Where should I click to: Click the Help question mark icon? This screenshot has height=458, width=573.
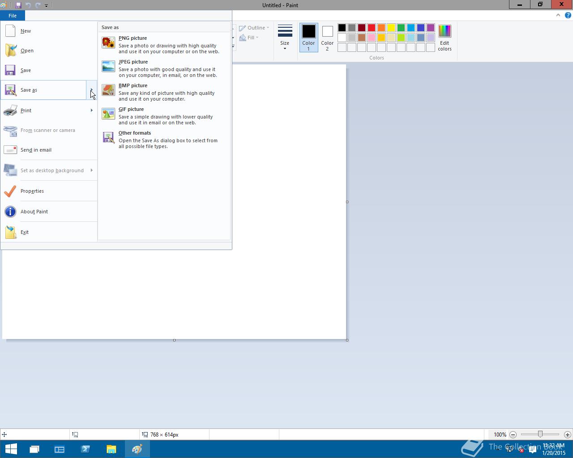(x=568, y=15)
